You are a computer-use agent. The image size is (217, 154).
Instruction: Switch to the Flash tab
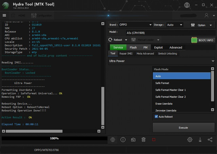pyautogui.click(x=133, y=48)
